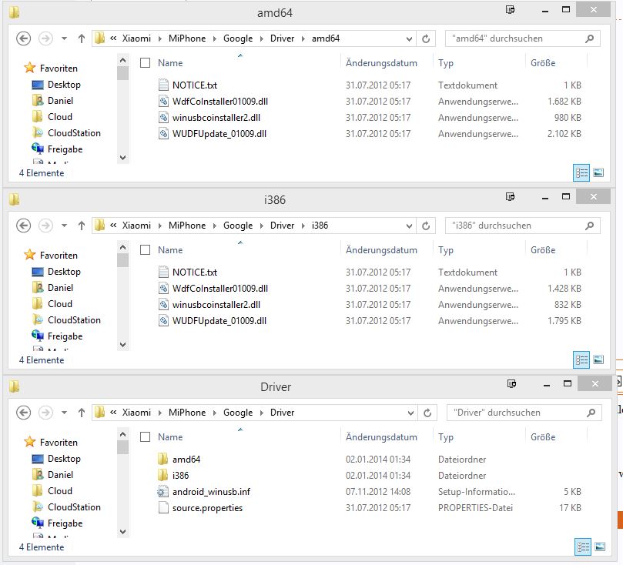Image resolution: width=623 pixels, height=565 pixels.
Task: Select source.properties file
Action: (x=207, y=508)
